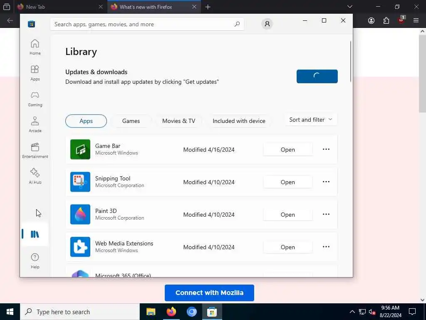This screenshot has height=320, width=426.
Task: Open more options for Paint 3D
Action: click(326, 215)
